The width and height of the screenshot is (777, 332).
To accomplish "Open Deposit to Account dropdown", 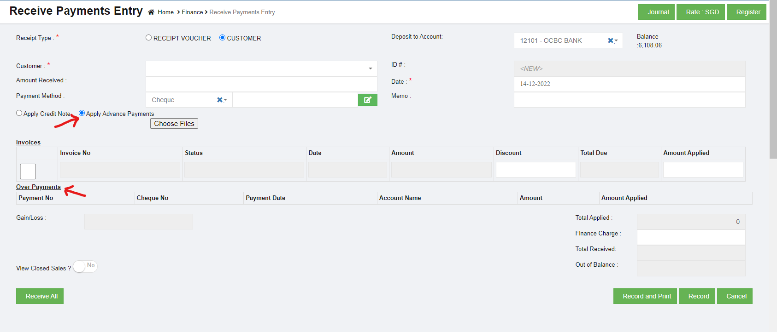I will 616,40.
